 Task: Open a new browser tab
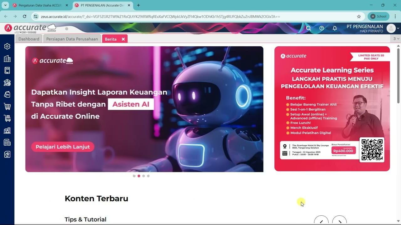point(138,5)
